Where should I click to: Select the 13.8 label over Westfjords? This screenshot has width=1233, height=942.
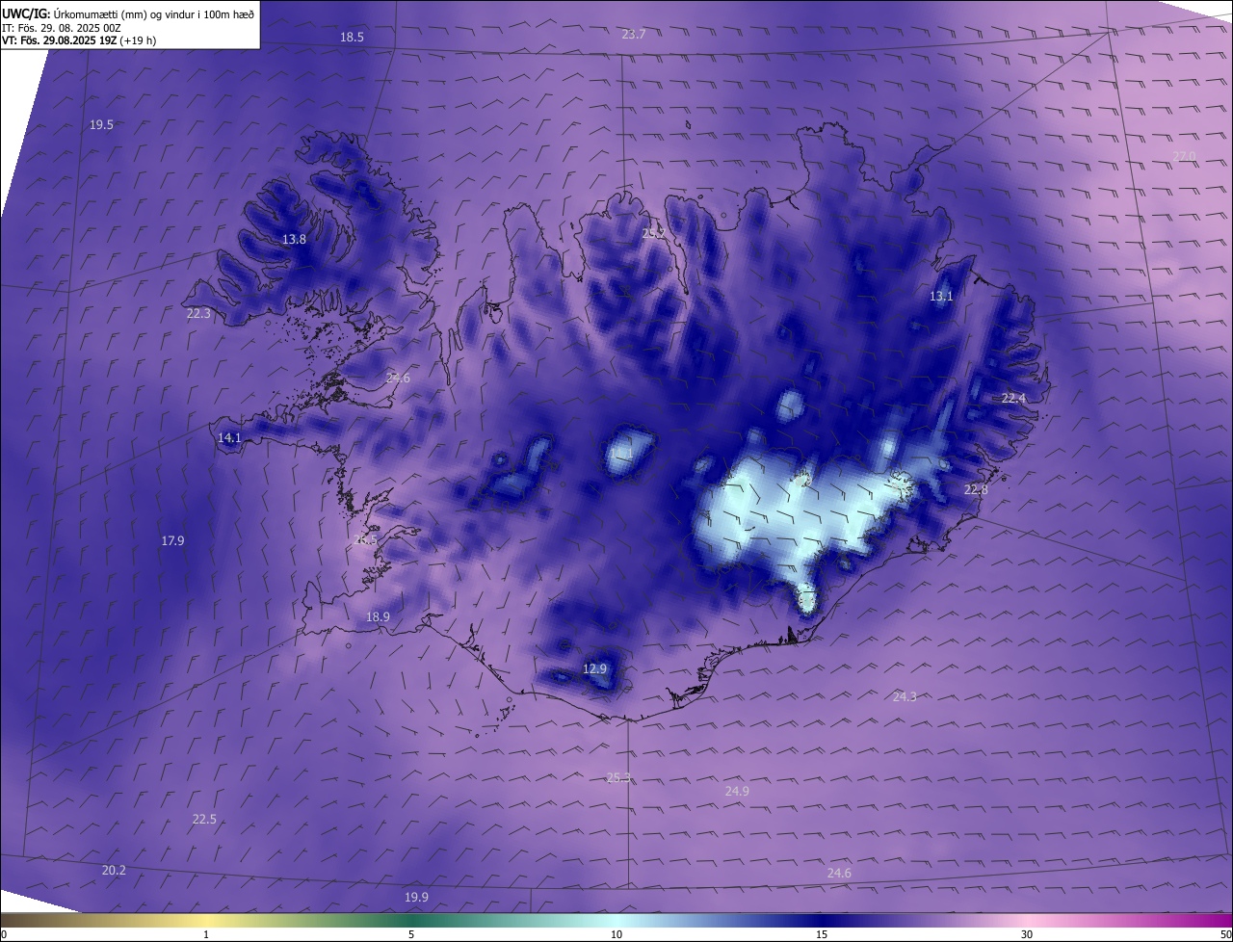coord(294,239)
